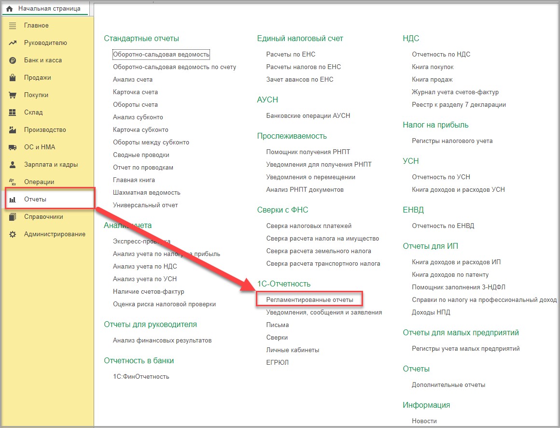Click the shopping bag icon for Продажи

[13, 77]
